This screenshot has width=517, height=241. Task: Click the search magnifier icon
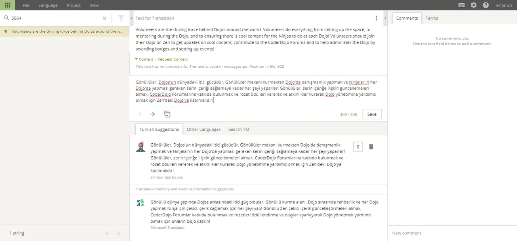point(6,18)
